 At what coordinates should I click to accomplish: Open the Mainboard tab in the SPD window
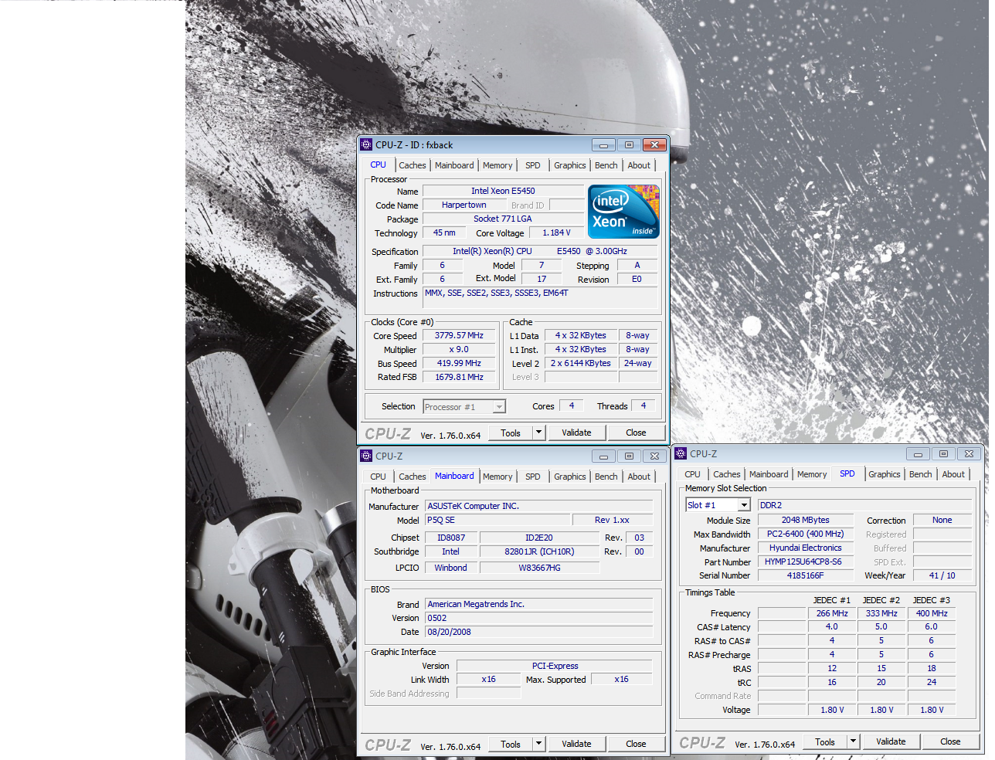[x=769, y=474]
